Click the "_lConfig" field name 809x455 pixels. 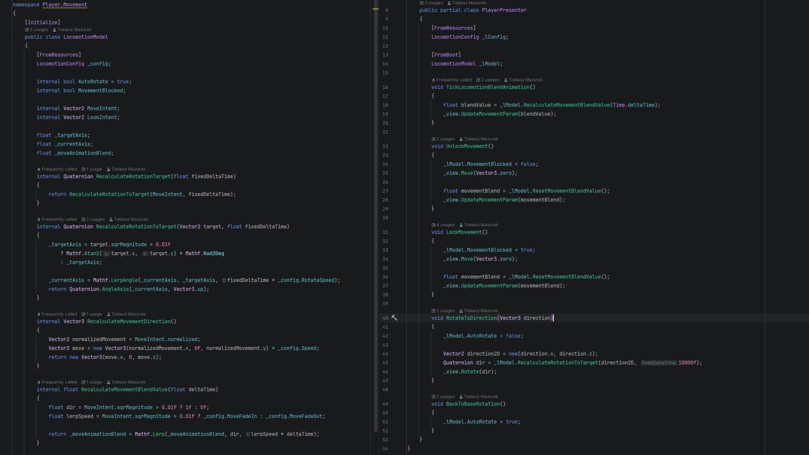pos(494,37)
